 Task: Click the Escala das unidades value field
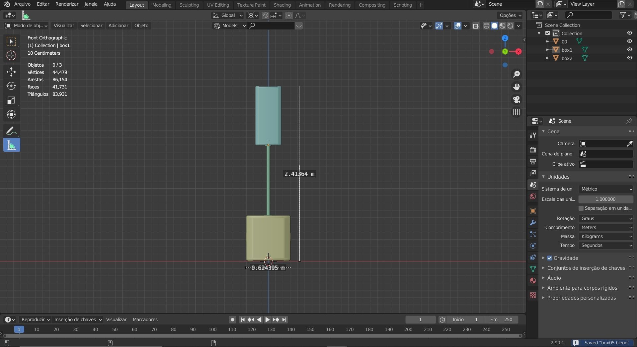pos(606,199)
